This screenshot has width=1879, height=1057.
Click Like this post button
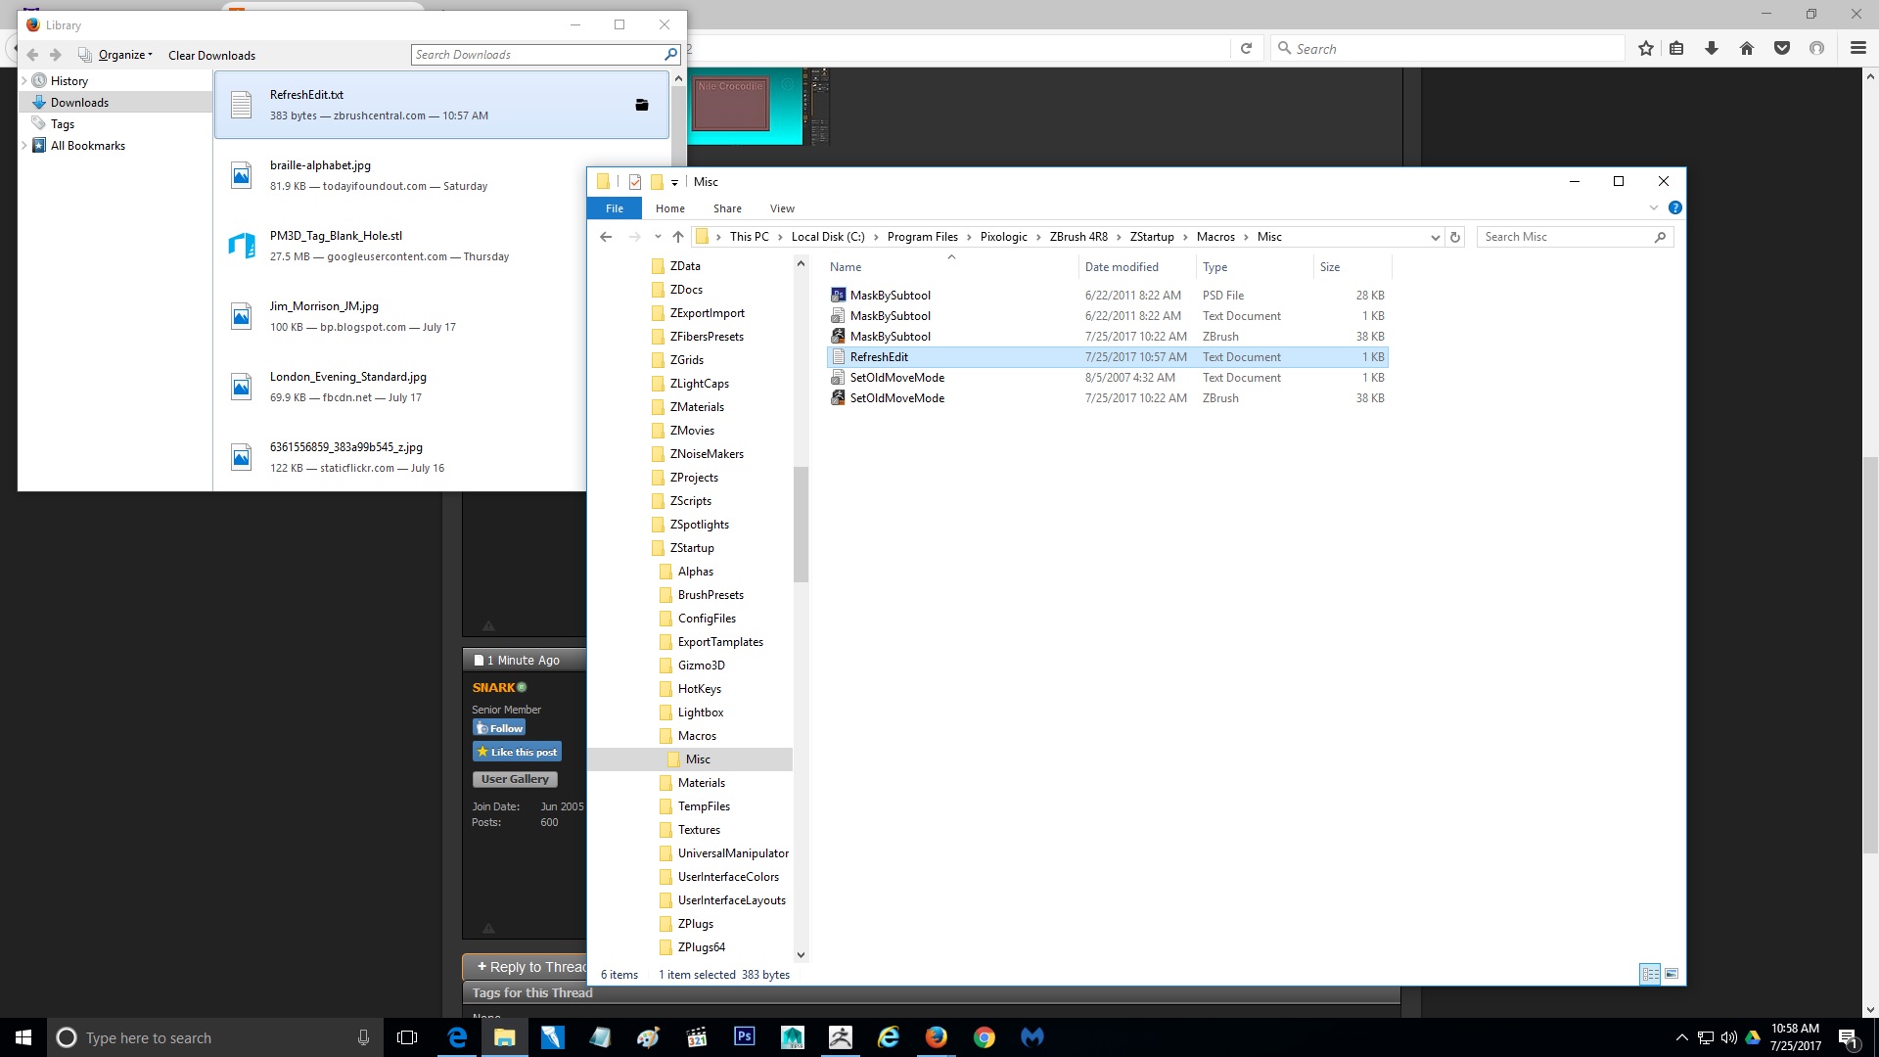pyautogui.click(x=517, y=752)
